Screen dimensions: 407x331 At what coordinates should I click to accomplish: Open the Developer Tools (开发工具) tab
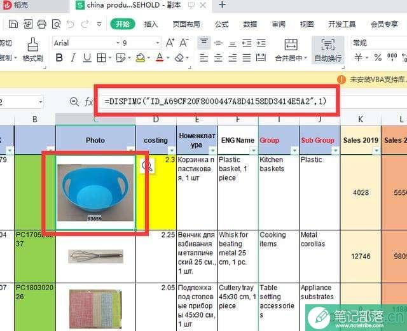(342, 24)
